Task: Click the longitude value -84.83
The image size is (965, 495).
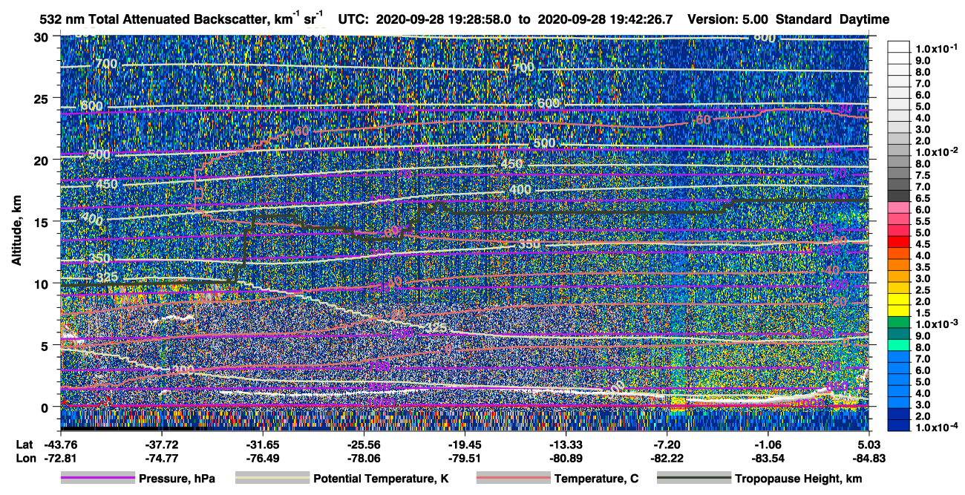Action: 868,459
